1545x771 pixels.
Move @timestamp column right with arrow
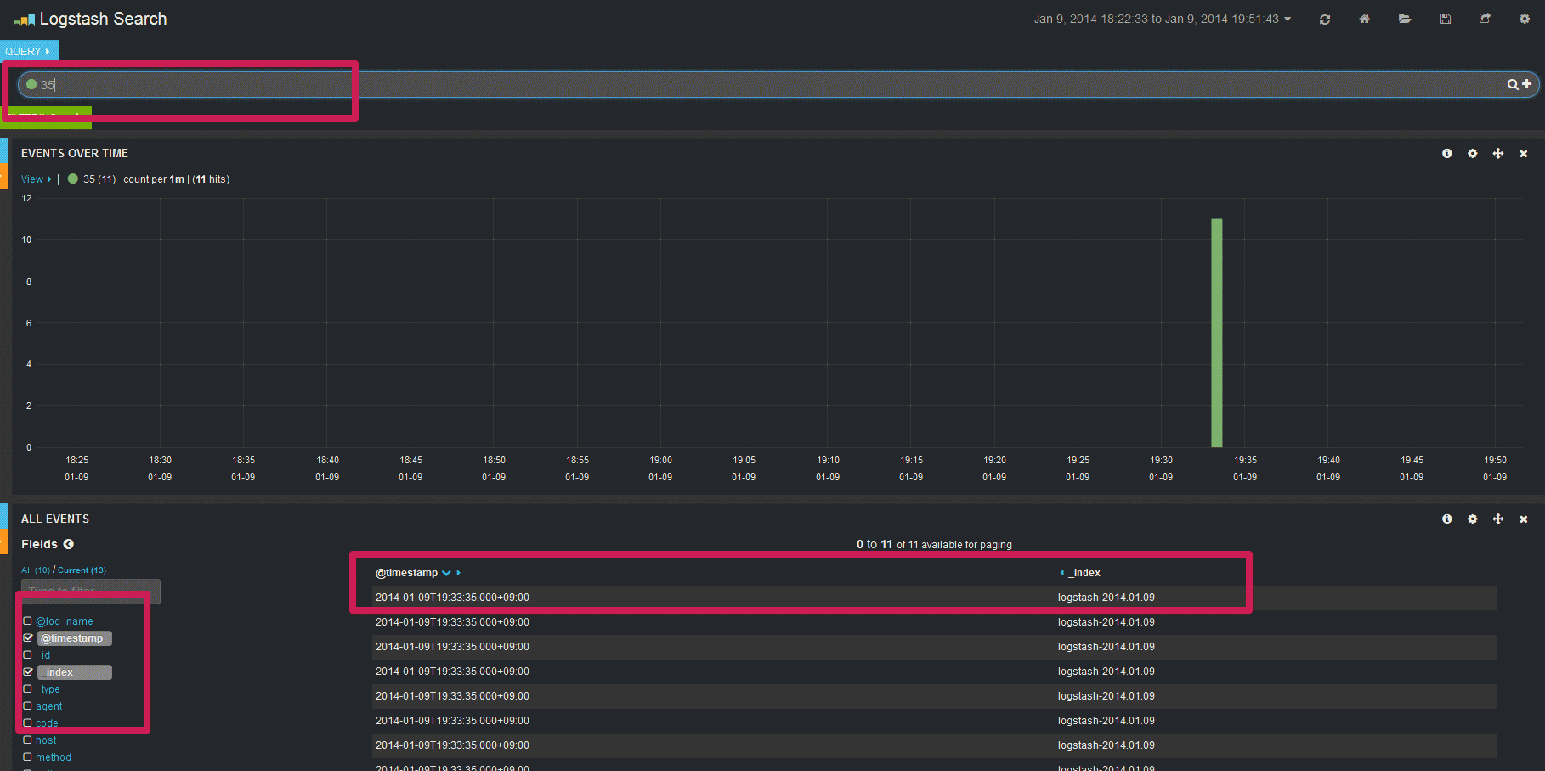click(x=459, y=573)
